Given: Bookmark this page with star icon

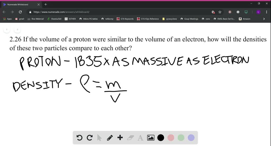Looking at the screenshot, I should tap(220, 12).
